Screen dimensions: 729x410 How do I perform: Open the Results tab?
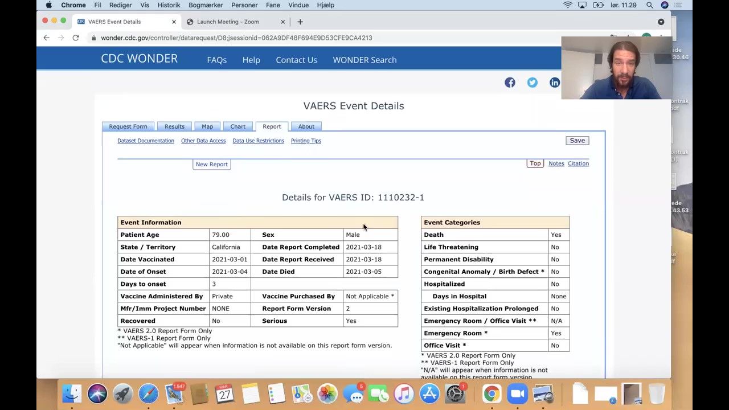tap(174, 126)
